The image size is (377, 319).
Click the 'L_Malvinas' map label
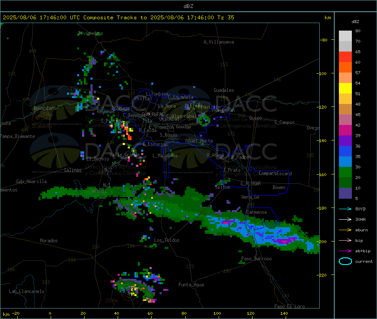165,156
